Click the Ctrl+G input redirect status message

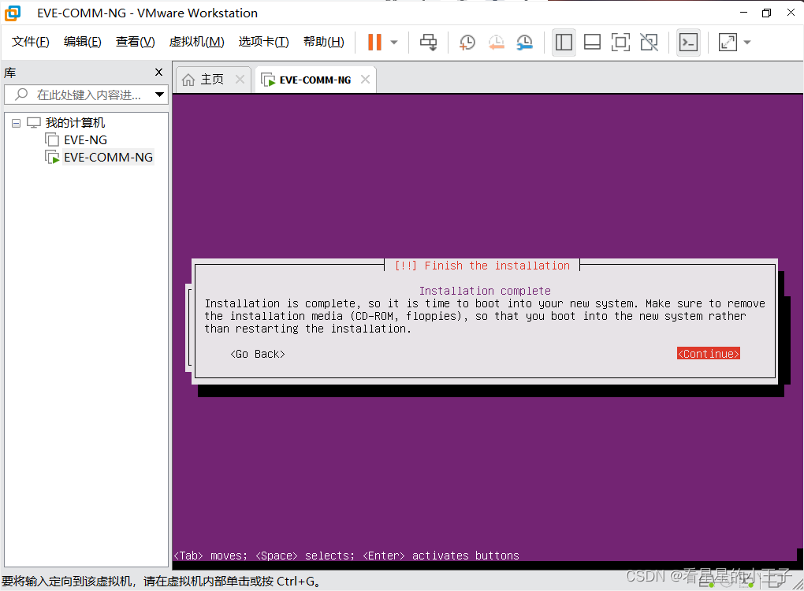pos(162,582)
